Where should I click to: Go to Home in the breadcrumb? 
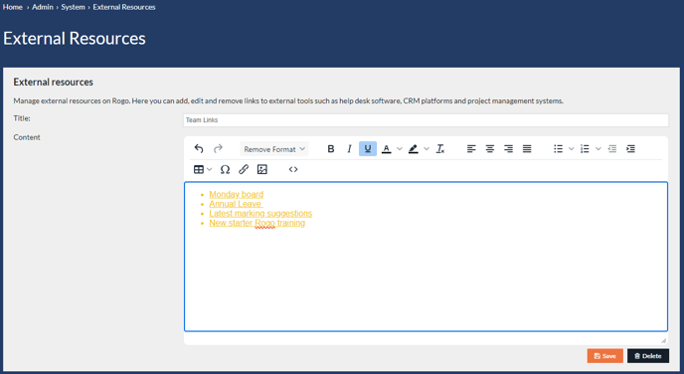(13, 7)
